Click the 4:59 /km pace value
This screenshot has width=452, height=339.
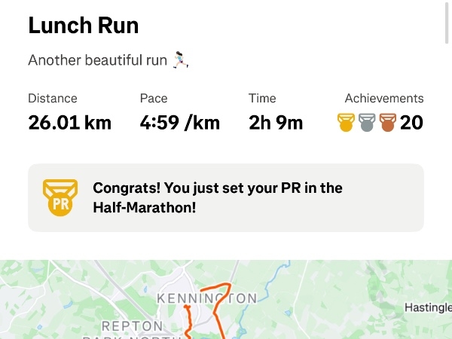tap(180, 123)
